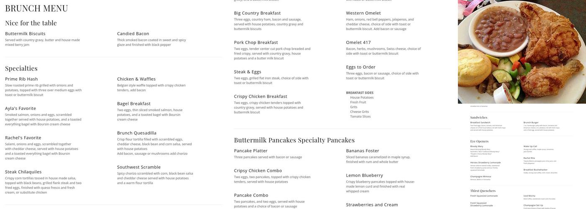Select the Bananas Foster pancake item
Image resolution: width=586 pixels, height=209 pixels.
point(362,150)
